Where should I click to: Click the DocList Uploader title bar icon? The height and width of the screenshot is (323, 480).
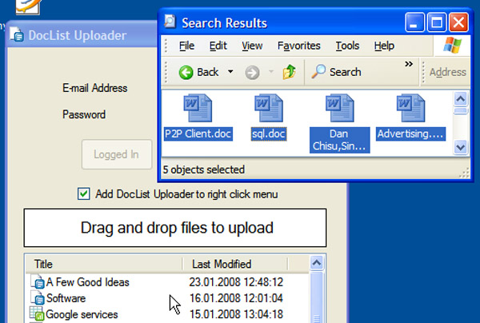(17, 34)
